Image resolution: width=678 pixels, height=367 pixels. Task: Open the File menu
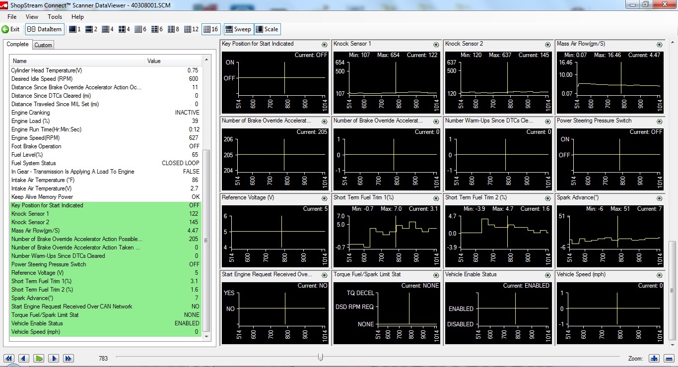coord(12,17)
